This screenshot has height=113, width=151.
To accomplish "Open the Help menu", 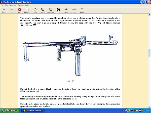I will pyautogui.click(x=27, y=5).
